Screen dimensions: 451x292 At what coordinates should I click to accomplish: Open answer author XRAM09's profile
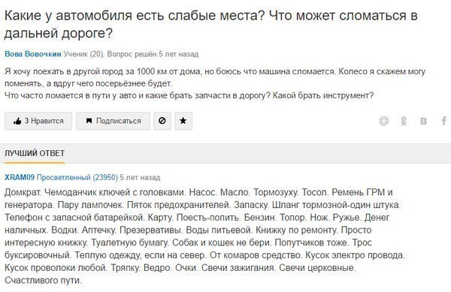[x=20, y=177]
